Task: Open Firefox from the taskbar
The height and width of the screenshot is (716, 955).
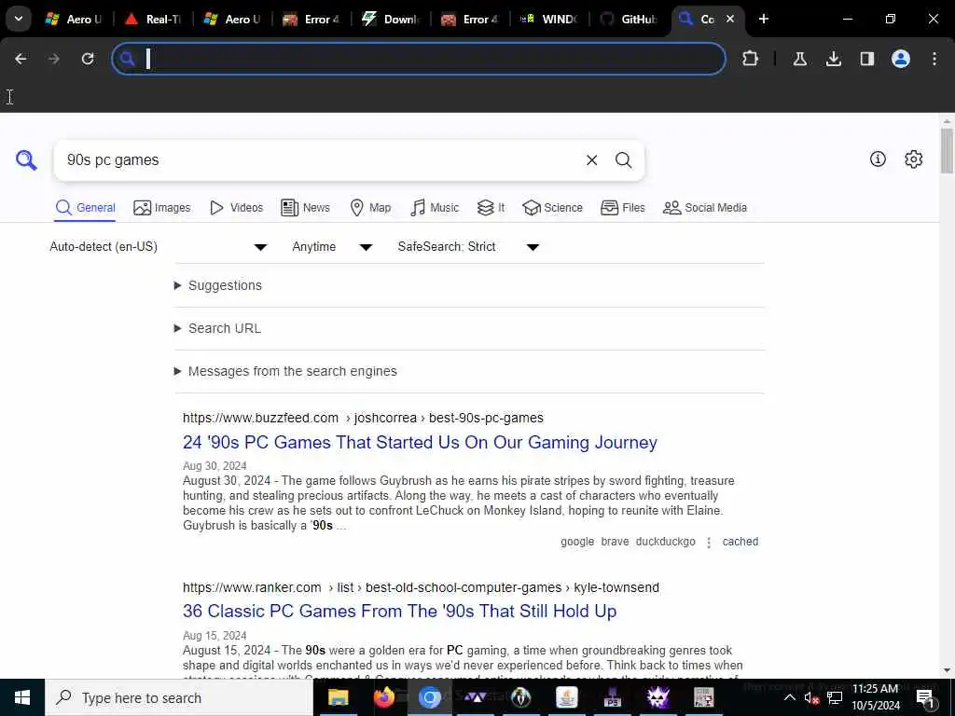Action: point(383,697)
